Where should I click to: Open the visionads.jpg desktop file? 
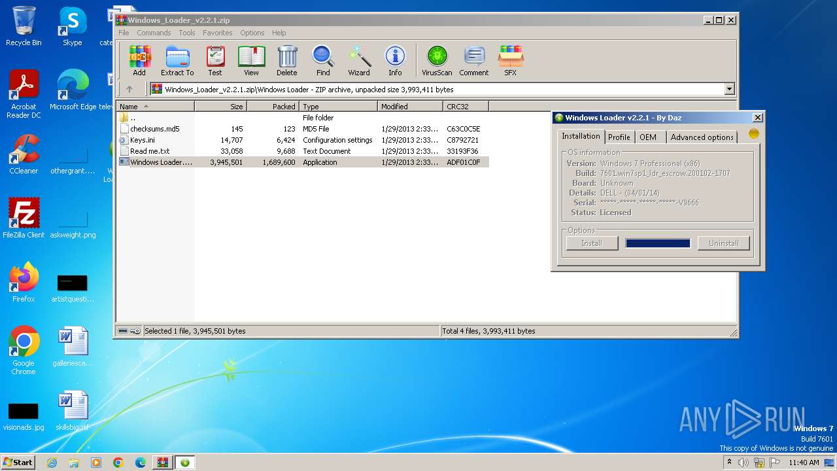(24, 417)
